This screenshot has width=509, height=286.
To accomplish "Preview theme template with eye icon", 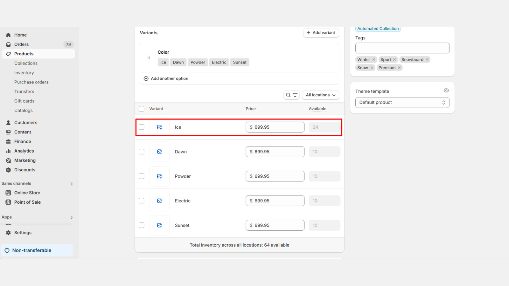I will 446,91.
